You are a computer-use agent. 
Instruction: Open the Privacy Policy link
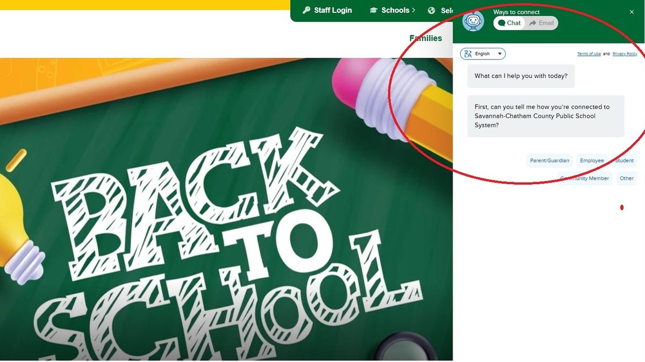(x=625, y=54)
